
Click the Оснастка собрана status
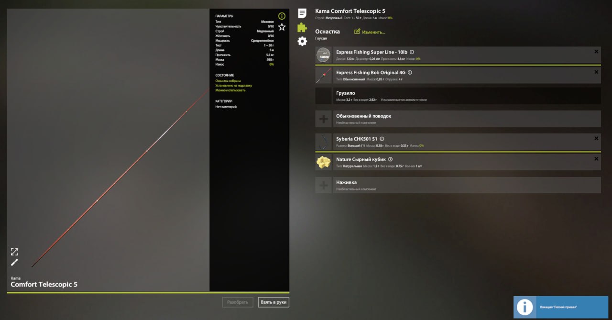228,81
